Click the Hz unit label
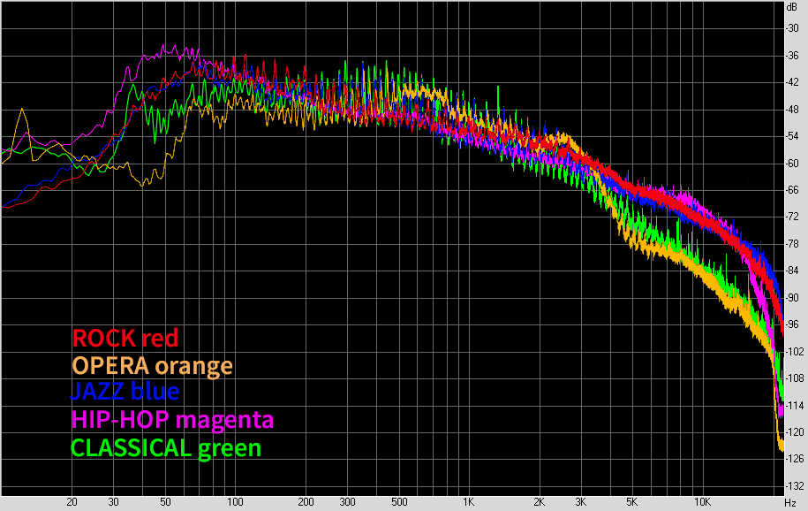808x511 pixels. coord(790,502)
